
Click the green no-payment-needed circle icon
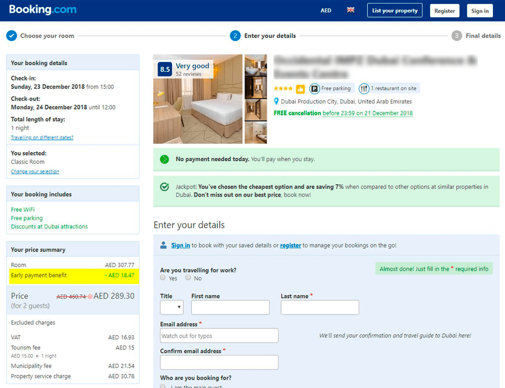click(x=164, y=159)
